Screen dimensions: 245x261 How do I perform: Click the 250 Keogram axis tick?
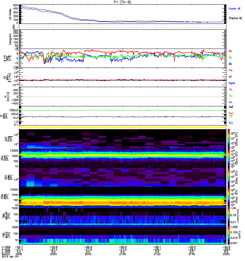(x=16, y=33)
